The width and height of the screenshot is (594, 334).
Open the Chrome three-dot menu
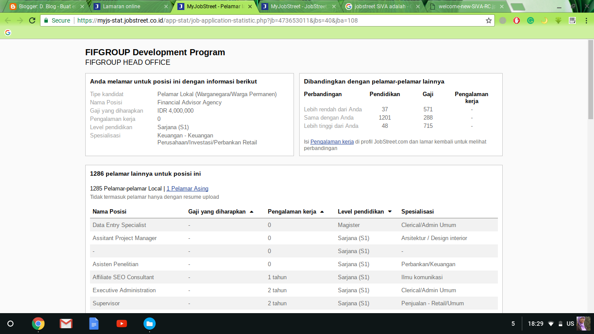[585, 20]
